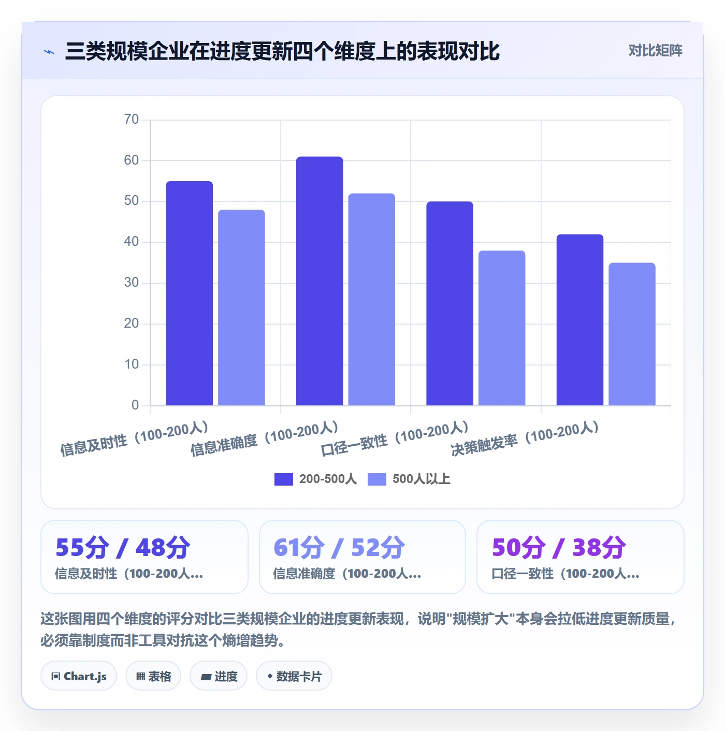Click the 对比矩阵 label in the header
Viewport: 725px width, 731px height.
tap(655, 50)
